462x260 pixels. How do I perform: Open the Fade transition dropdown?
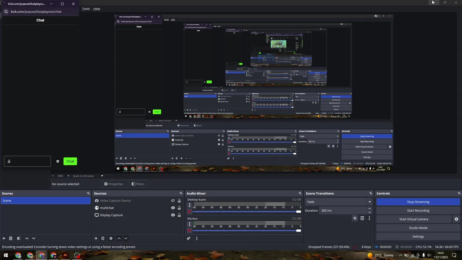[339, 202]
